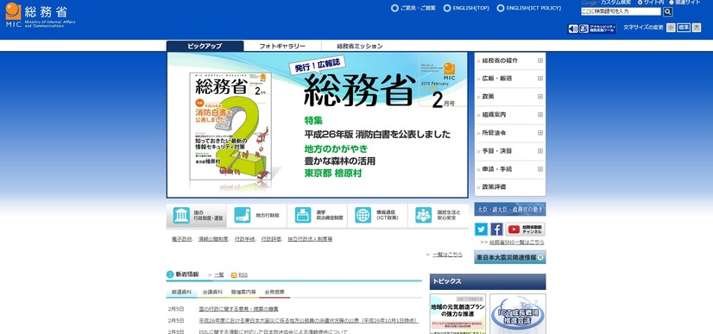Click the ICT成長戦略推進会議 topic thumbnail
Viewport: 713px width, 334px height.
click(518, 314)
